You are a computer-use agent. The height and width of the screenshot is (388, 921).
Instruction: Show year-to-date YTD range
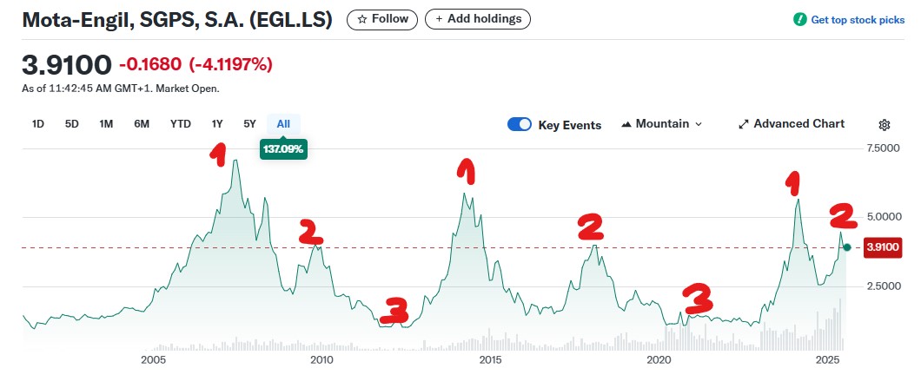tap(181, 124)
